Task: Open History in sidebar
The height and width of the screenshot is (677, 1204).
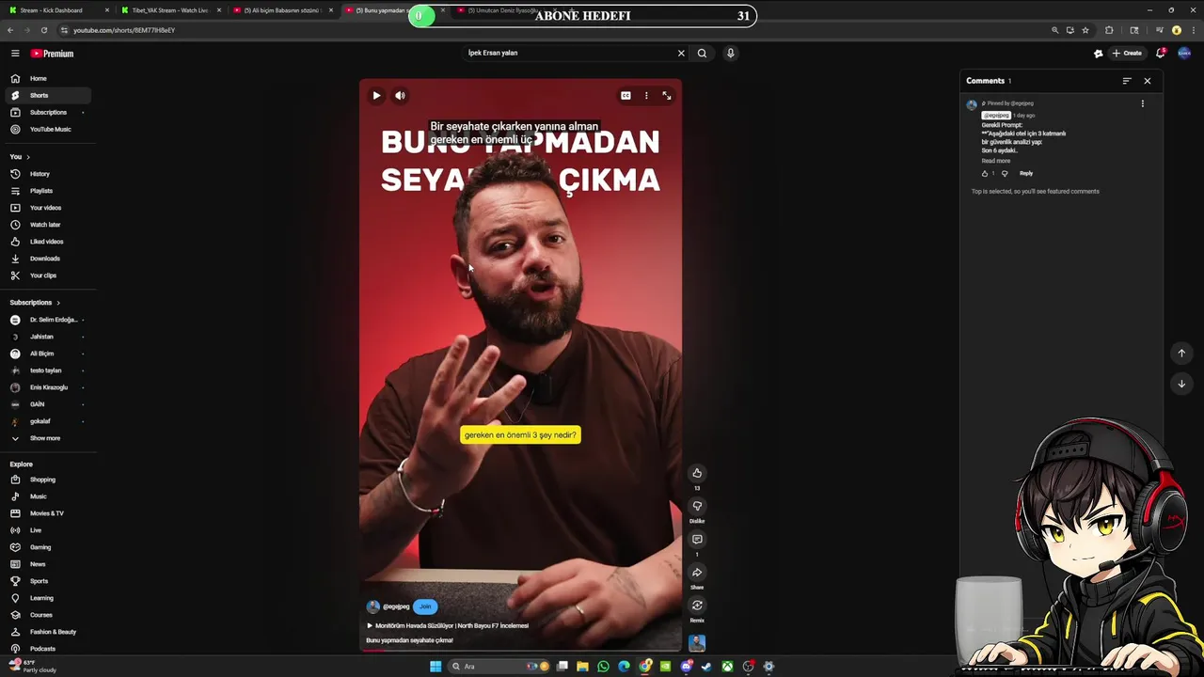Action: [x=47, y=174]
